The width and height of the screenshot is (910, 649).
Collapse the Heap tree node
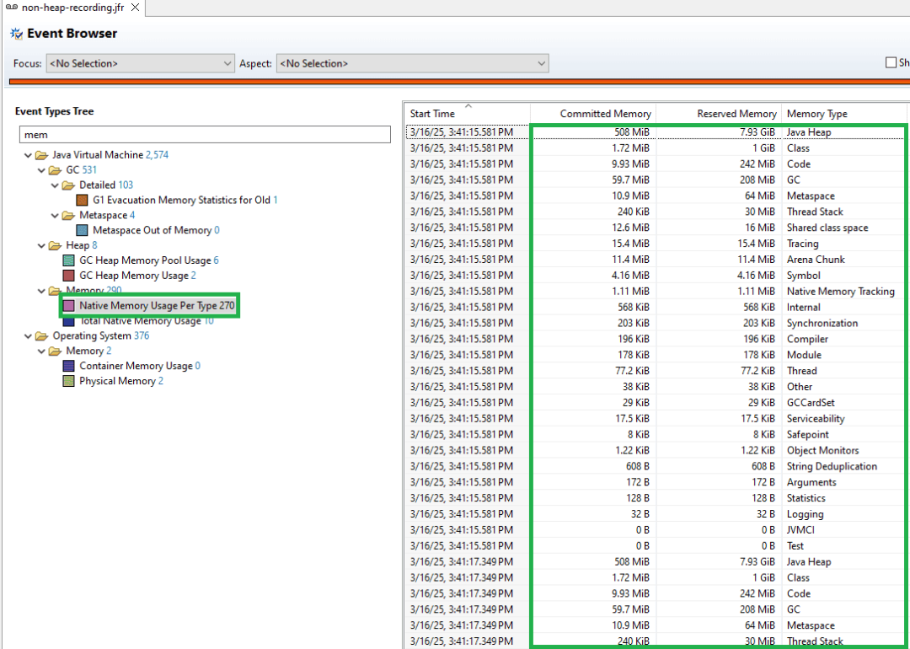pos(41,245)
